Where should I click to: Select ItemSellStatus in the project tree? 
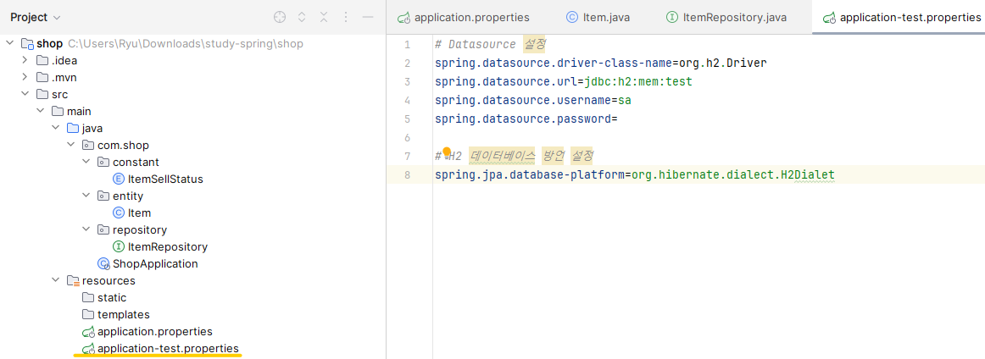point(165,179)
